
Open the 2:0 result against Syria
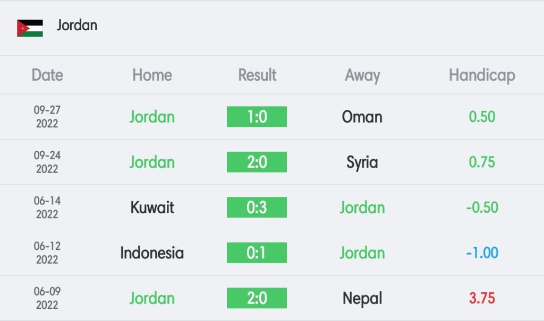[257, 162]
